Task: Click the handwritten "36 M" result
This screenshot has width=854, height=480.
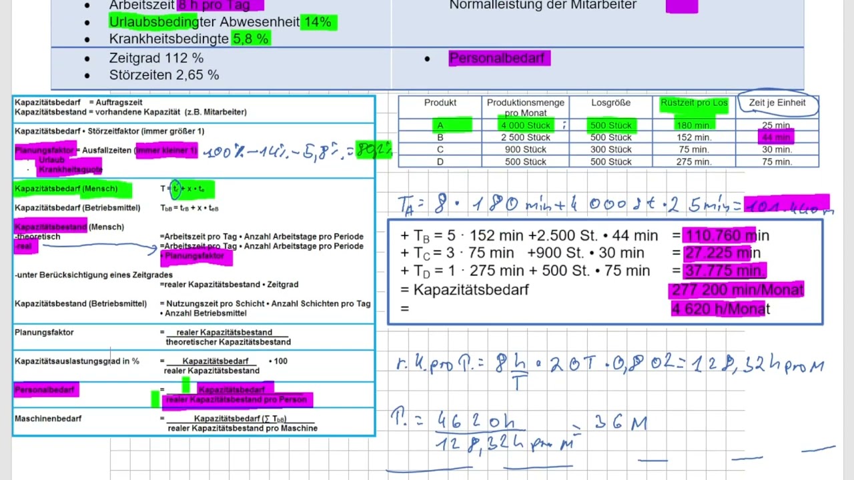Action: [620, 423]
